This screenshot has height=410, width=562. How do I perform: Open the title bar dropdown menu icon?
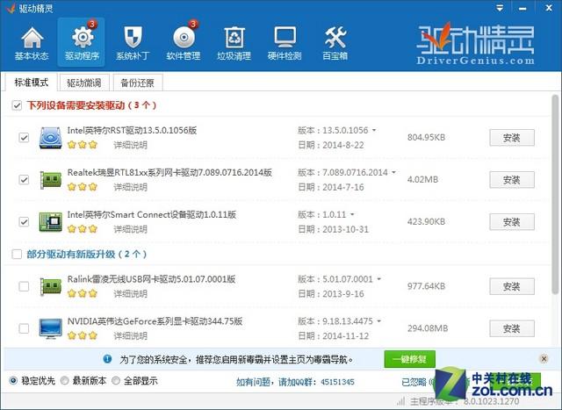tap(500, 8)
